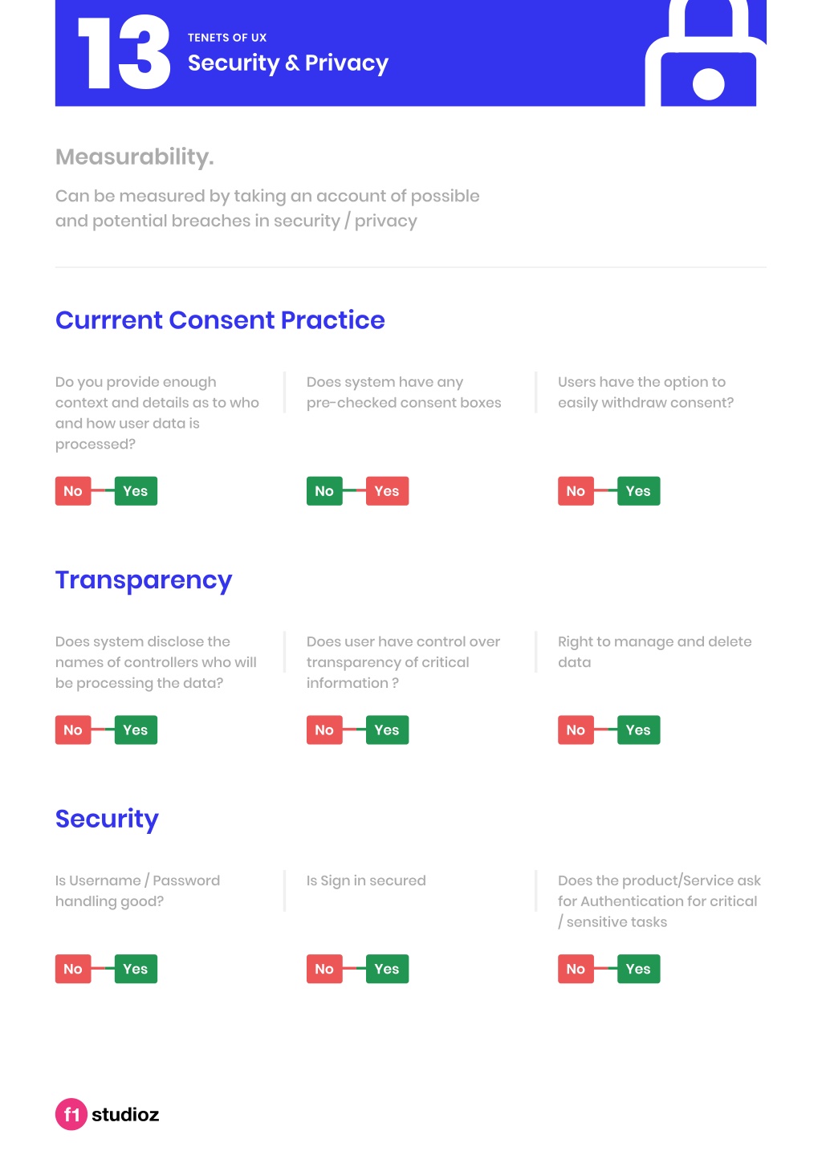
Task: Click the Transparency section heading
Action: coord(144,580)
